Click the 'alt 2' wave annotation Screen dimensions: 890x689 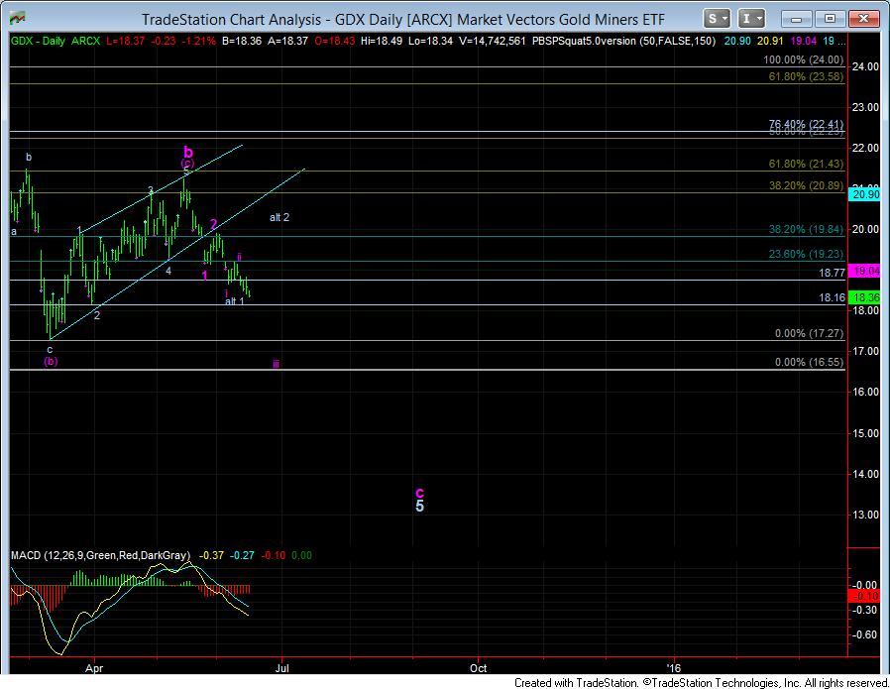279,217
